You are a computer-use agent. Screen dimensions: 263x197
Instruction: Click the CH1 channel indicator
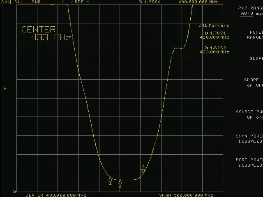coord(5,2)
